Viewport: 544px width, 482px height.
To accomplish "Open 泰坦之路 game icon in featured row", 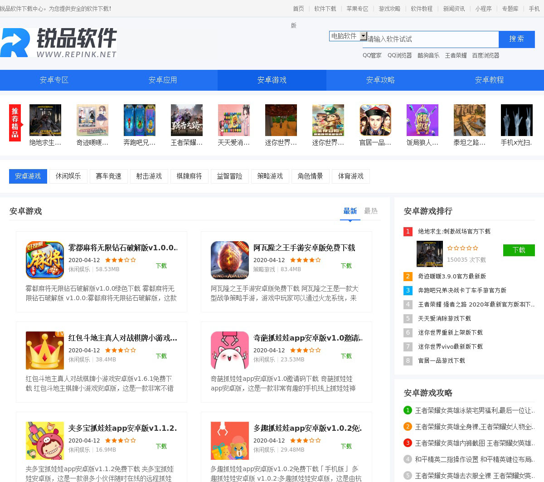I will [x=470, y=120].
